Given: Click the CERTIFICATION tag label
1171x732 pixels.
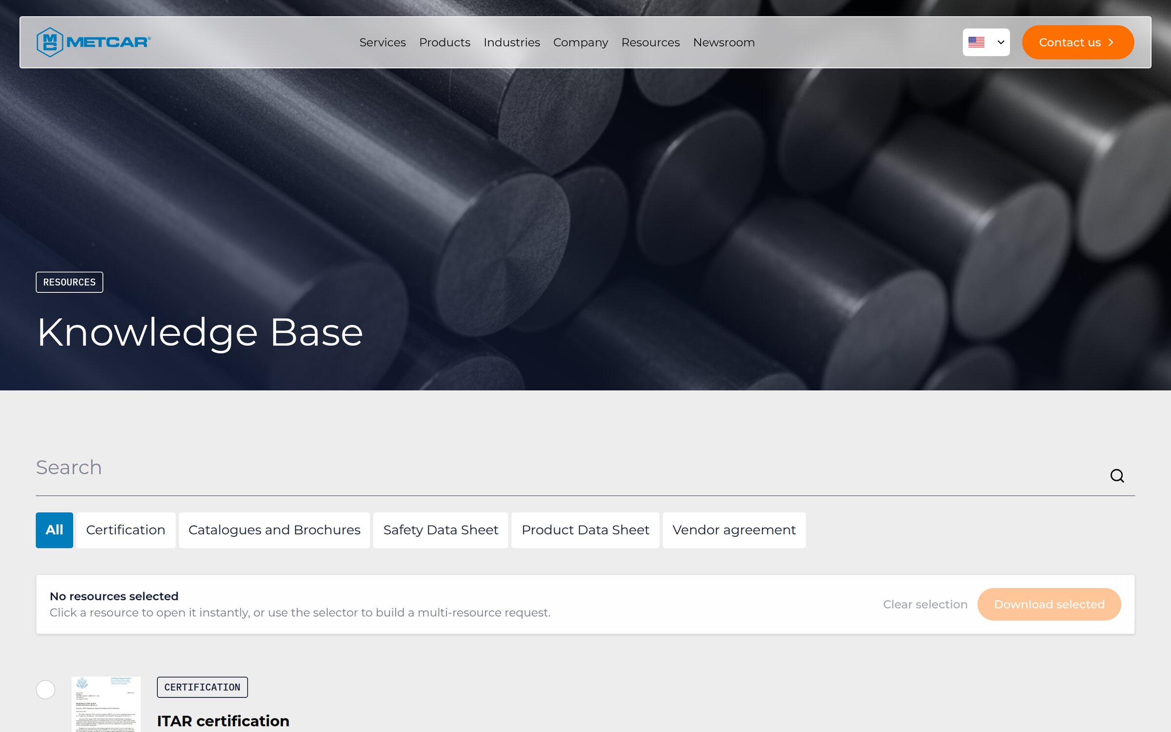Looking at the screenshot, I should point(202,687).
